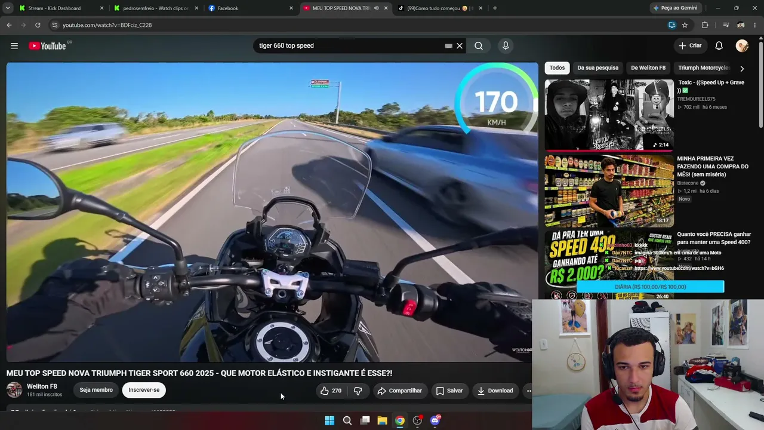764x430 pixels.
Task: Open the Chrome profile avatar
Action: tap(741, 25)
